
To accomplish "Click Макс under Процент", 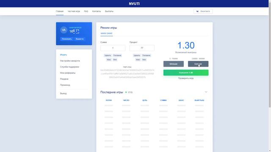I will pyautogui.click(x=138, y=60).
